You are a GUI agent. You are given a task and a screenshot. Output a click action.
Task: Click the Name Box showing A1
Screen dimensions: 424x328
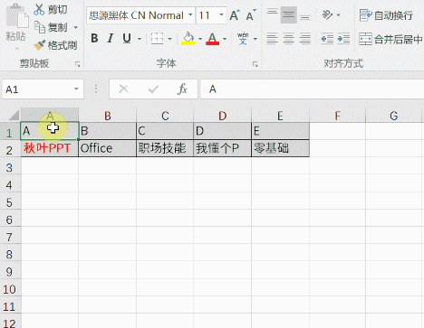pyautogui.click(x=37, y=89)
